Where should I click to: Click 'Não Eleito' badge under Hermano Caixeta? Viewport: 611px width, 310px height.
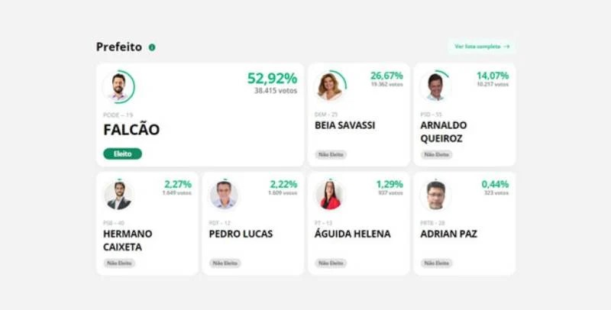pos(119,263)
